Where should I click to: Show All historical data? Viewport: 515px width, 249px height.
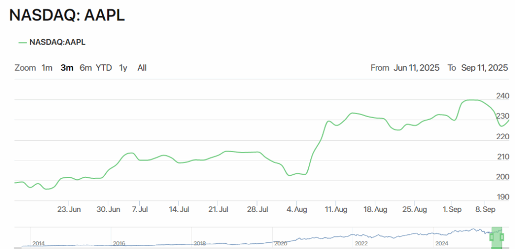pos(142,68)
